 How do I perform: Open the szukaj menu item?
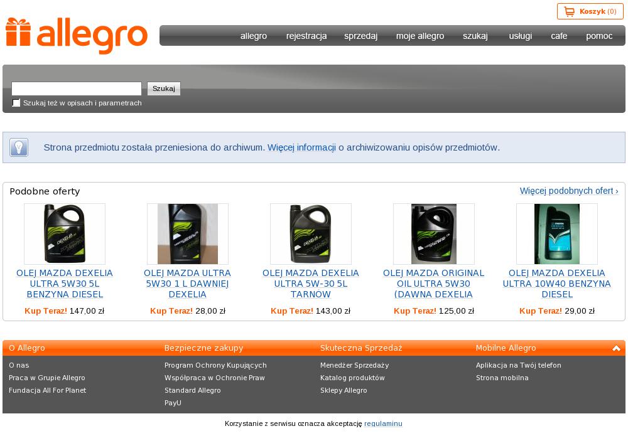click(475, 36)
